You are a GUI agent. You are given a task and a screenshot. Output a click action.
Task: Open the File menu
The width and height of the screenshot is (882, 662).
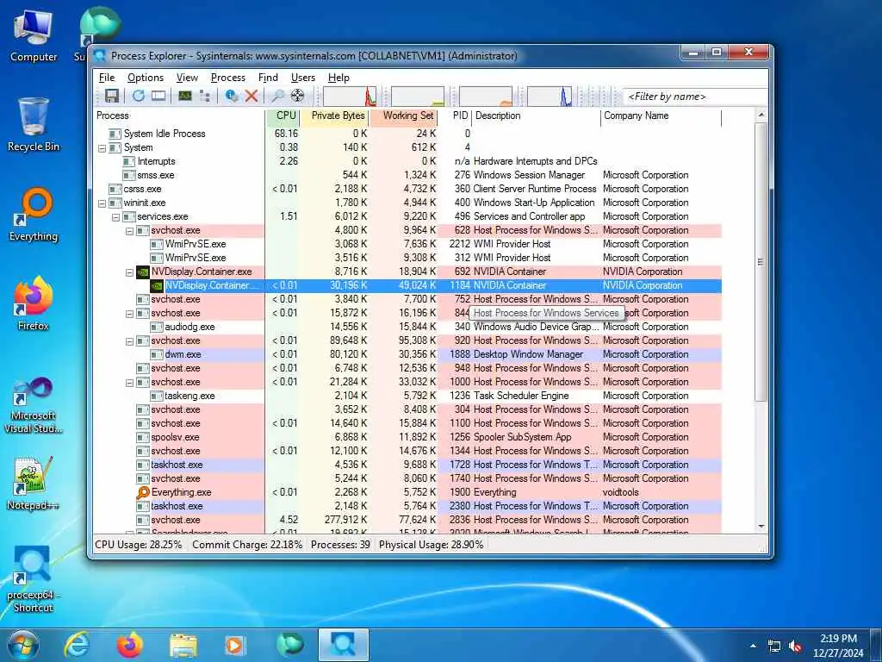tap(107, 78)
